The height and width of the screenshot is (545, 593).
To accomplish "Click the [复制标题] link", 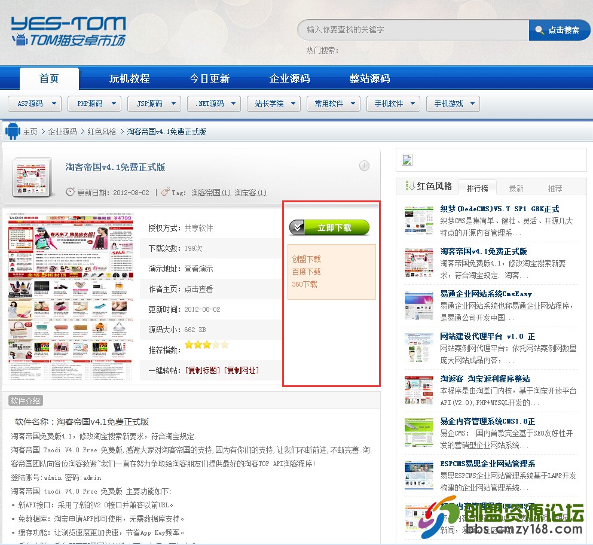I will 202,370.
